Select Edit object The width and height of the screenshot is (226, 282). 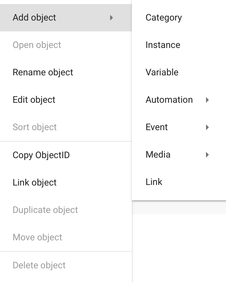click(34, 100)
